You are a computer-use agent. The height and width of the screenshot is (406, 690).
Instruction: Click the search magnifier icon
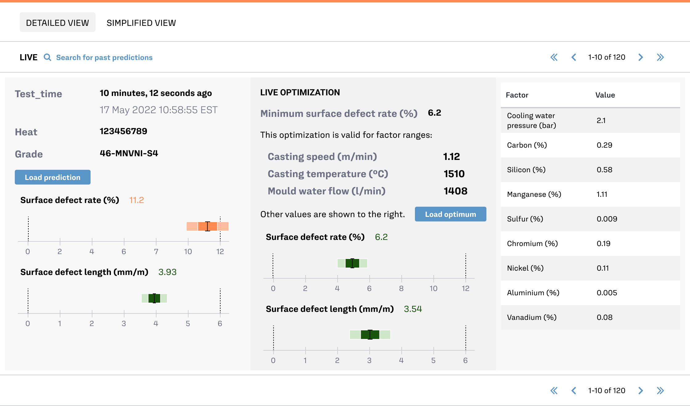click(47, 57)
